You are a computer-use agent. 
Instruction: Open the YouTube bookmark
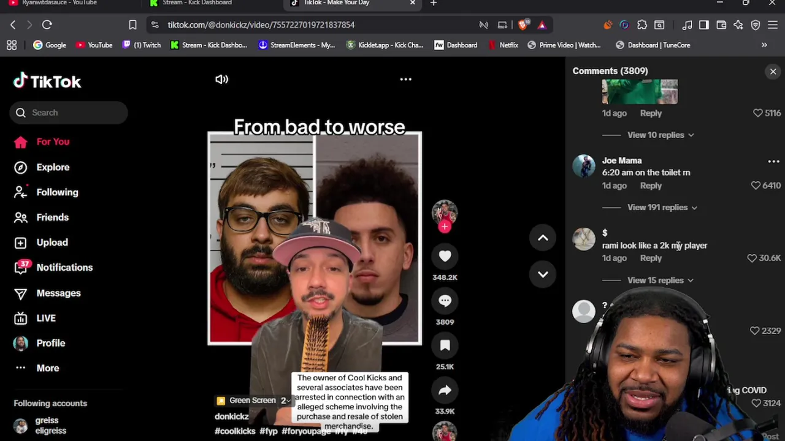coord(94,45)
